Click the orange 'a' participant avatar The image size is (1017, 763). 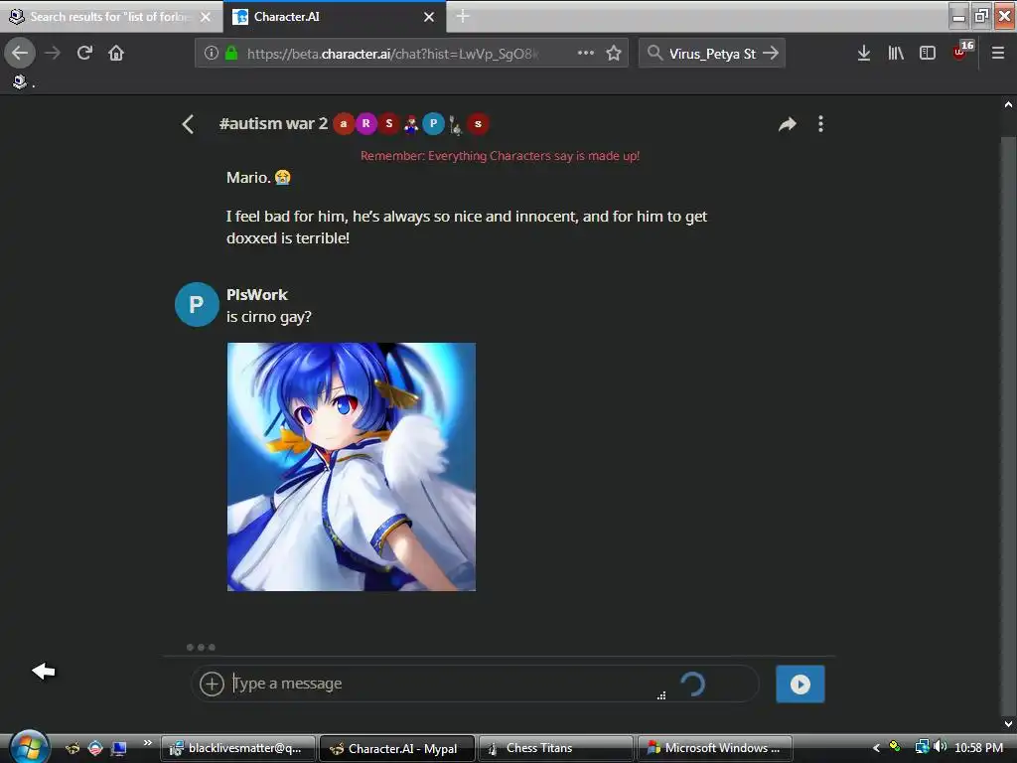click(344, 124)
